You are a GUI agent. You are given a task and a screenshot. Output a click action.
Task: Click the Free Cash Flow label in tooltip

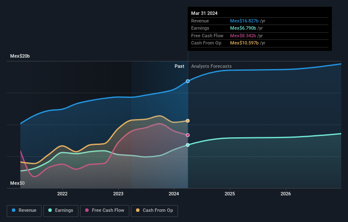[207, 36]
